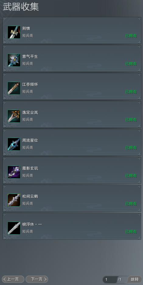
Task: Click the 别情 weapon name text
Action: click(x=26, y=29)
